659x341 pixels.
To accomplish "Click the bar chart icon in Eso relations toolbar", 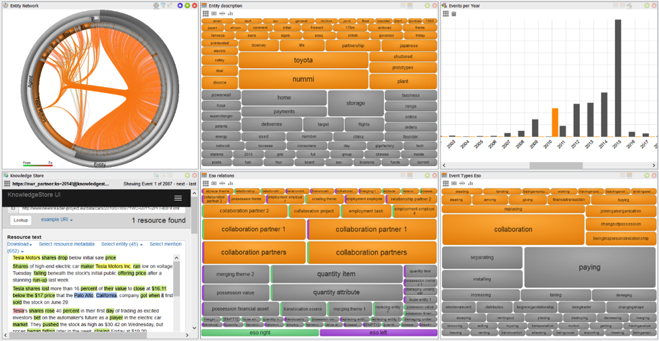I will pyautogui.click(x=230, y=183).
